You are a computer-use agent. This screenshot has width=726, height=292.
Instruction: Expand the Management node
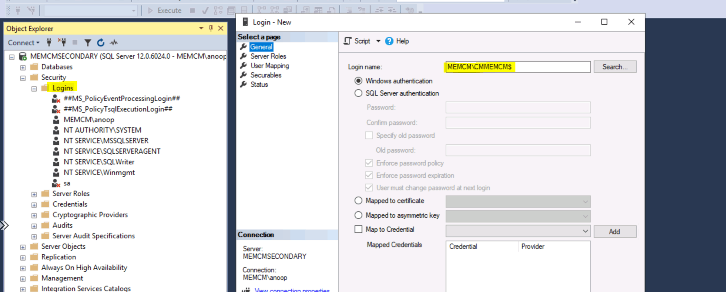point(23,279)
